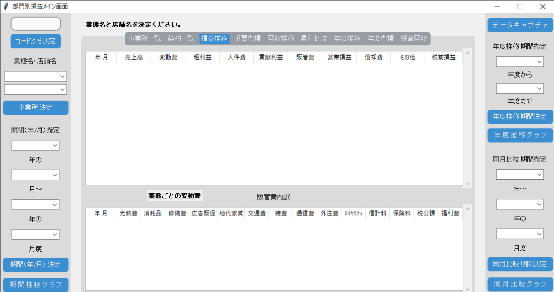Go to the 回収推移 tab
The height and width of the screenshot is (292, 554).
[281, 39]
